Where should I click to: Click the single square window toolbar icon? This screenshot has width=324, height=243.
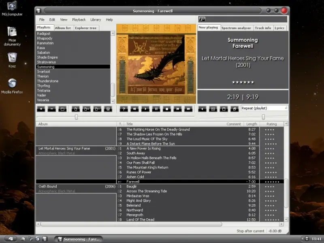[224, 109]
